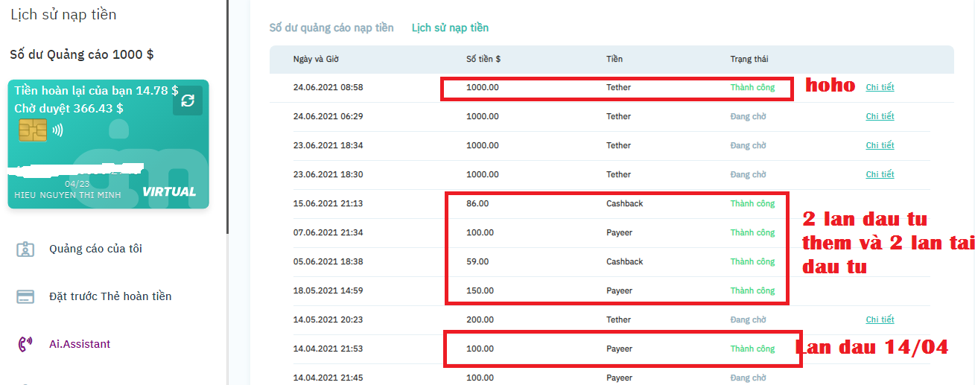This screenshot has height=385, width=975.
Task: View Chi tiết for 23.06.2021 18:30 deposit
Action: [x=880, y=174]
